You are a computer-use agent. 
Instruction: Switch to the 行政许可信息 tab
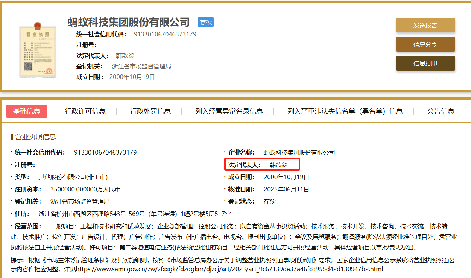[x=85, y=111]
